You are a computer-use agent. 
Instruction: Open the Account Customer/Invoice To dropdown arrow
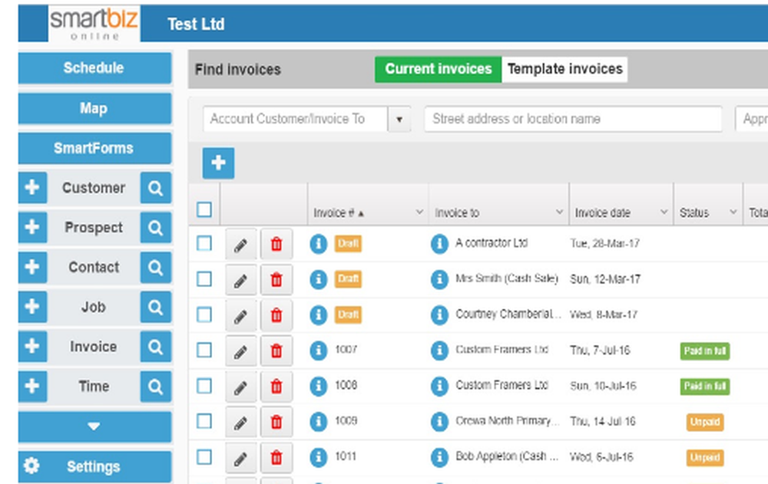(399, 119)
